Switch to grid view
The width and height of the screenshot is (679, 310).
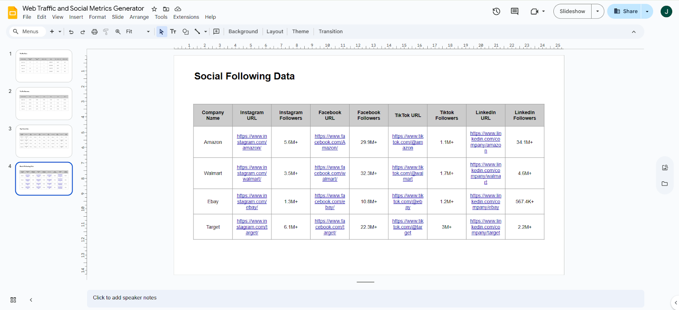13,300
